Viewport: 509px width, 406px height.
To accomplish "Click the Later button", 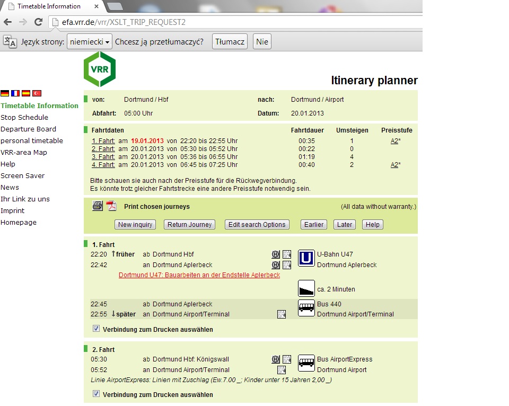I will 345,225.
